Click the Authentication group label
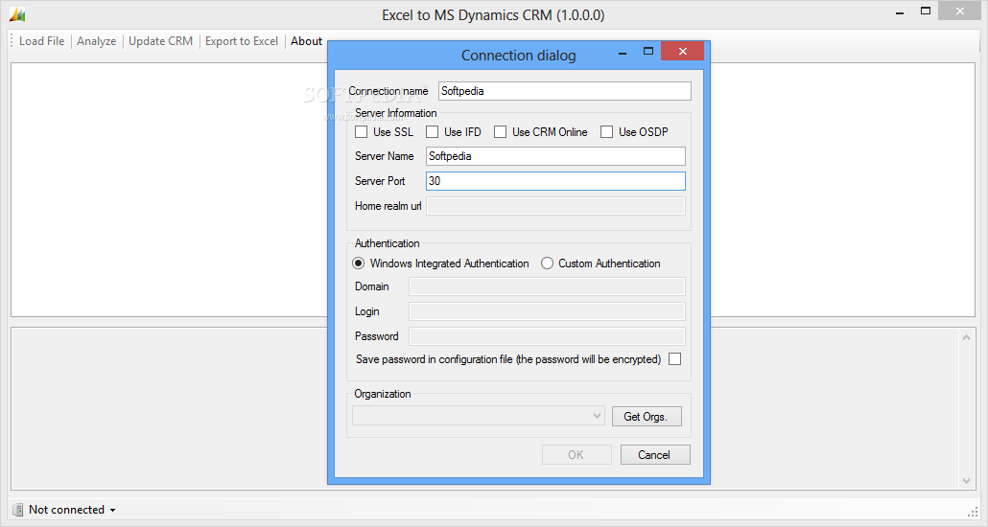This screenshot has width=988, height=527. [387, 243]
